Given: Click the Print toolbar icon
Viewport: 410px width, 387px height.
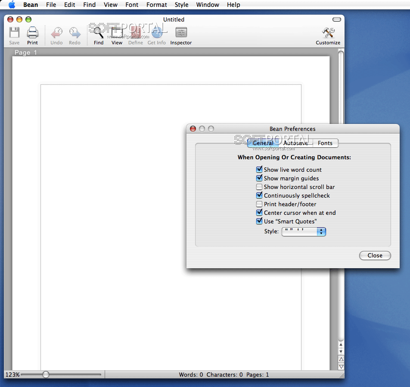Looking at the screenshot, I should tap(32, 33).
